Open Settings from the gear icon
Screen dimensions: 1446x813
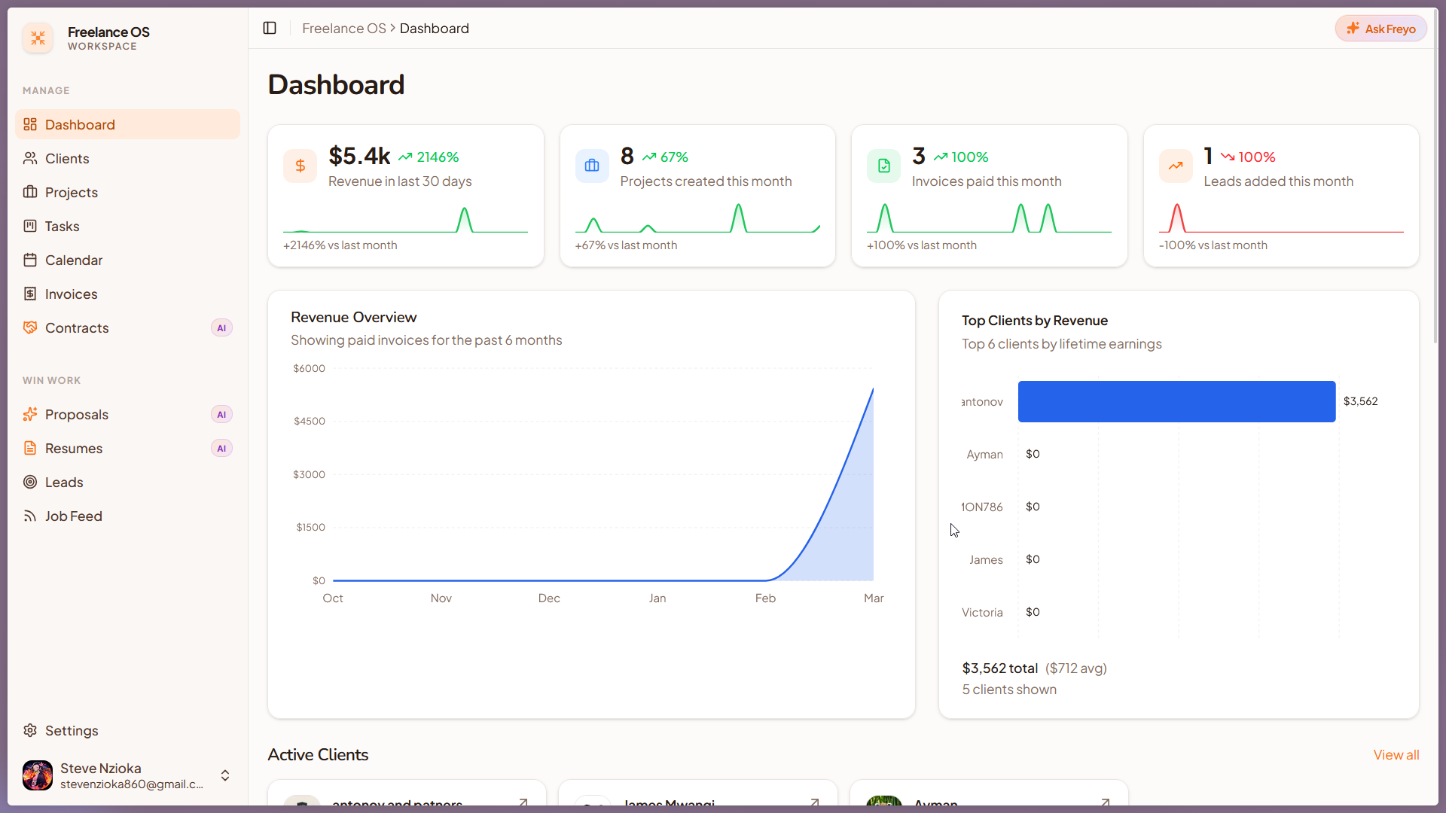pyautogui.click(x=30, y=730)
